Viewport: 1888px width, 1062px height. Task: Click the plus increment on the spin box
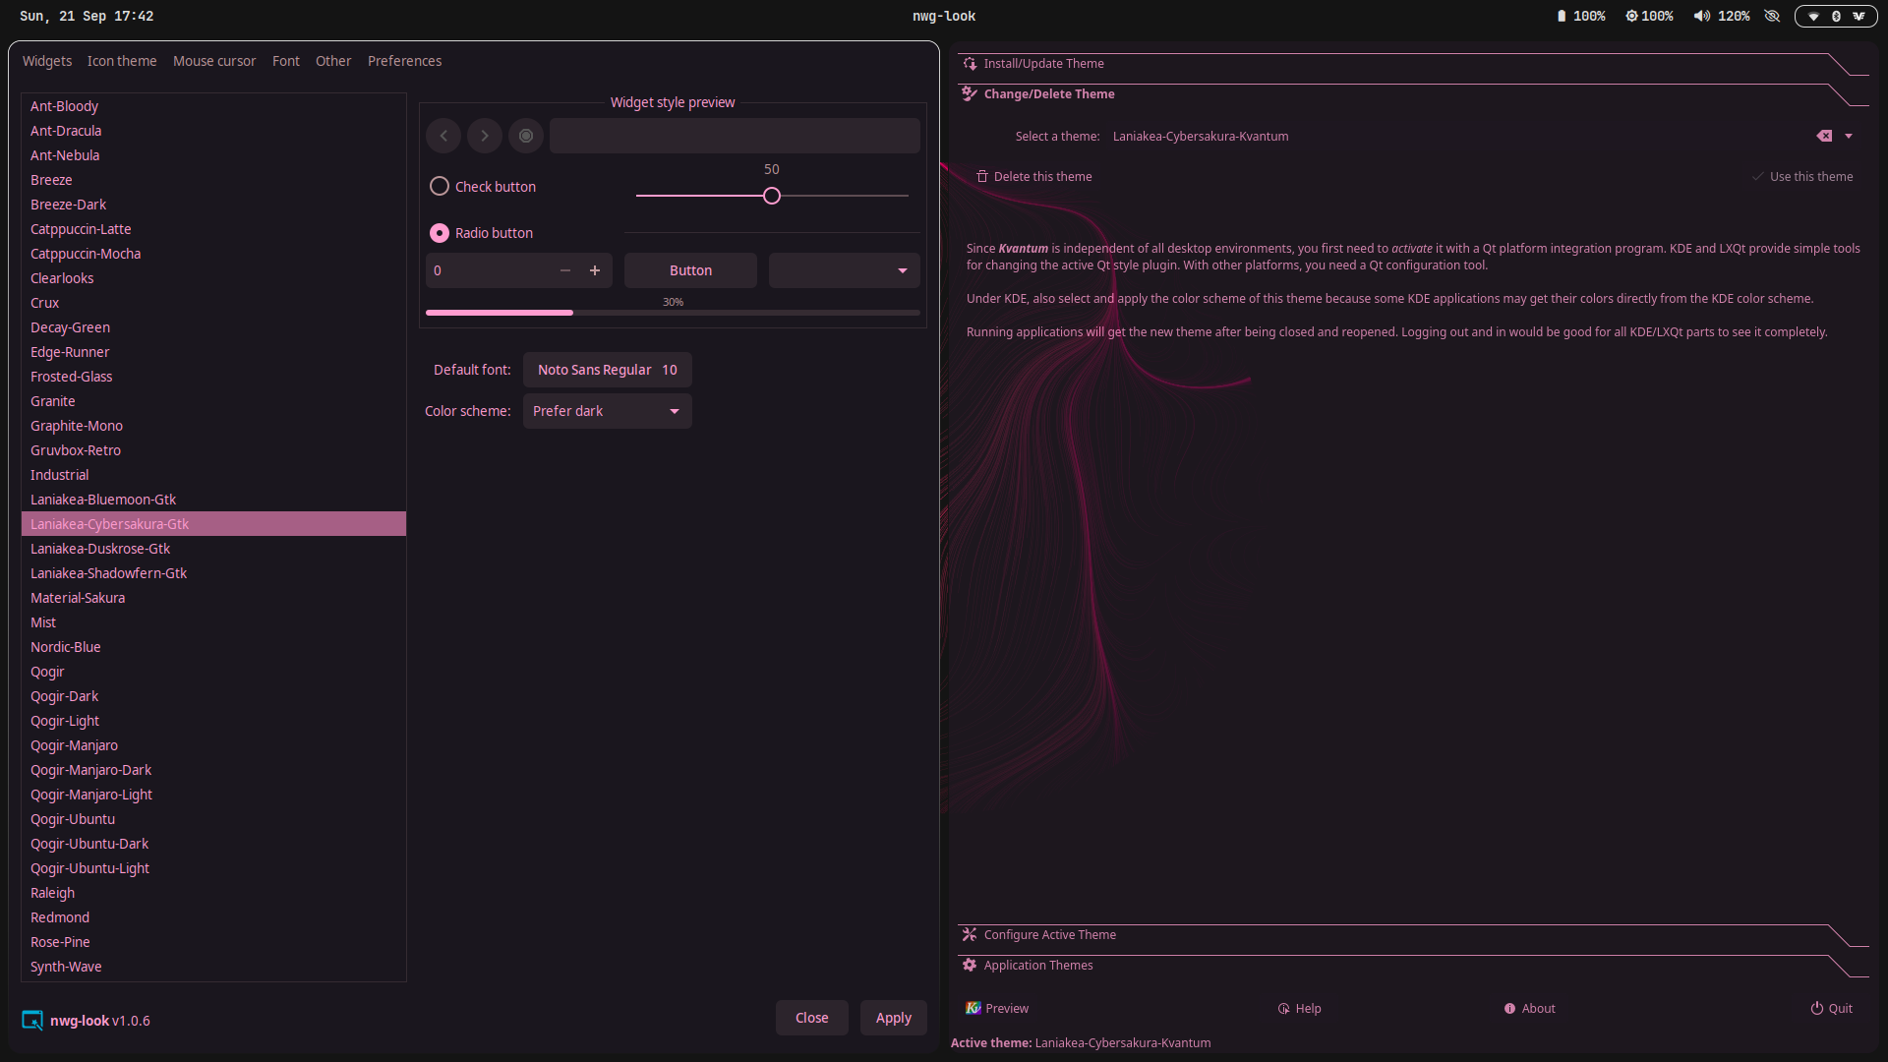(595, 270)
